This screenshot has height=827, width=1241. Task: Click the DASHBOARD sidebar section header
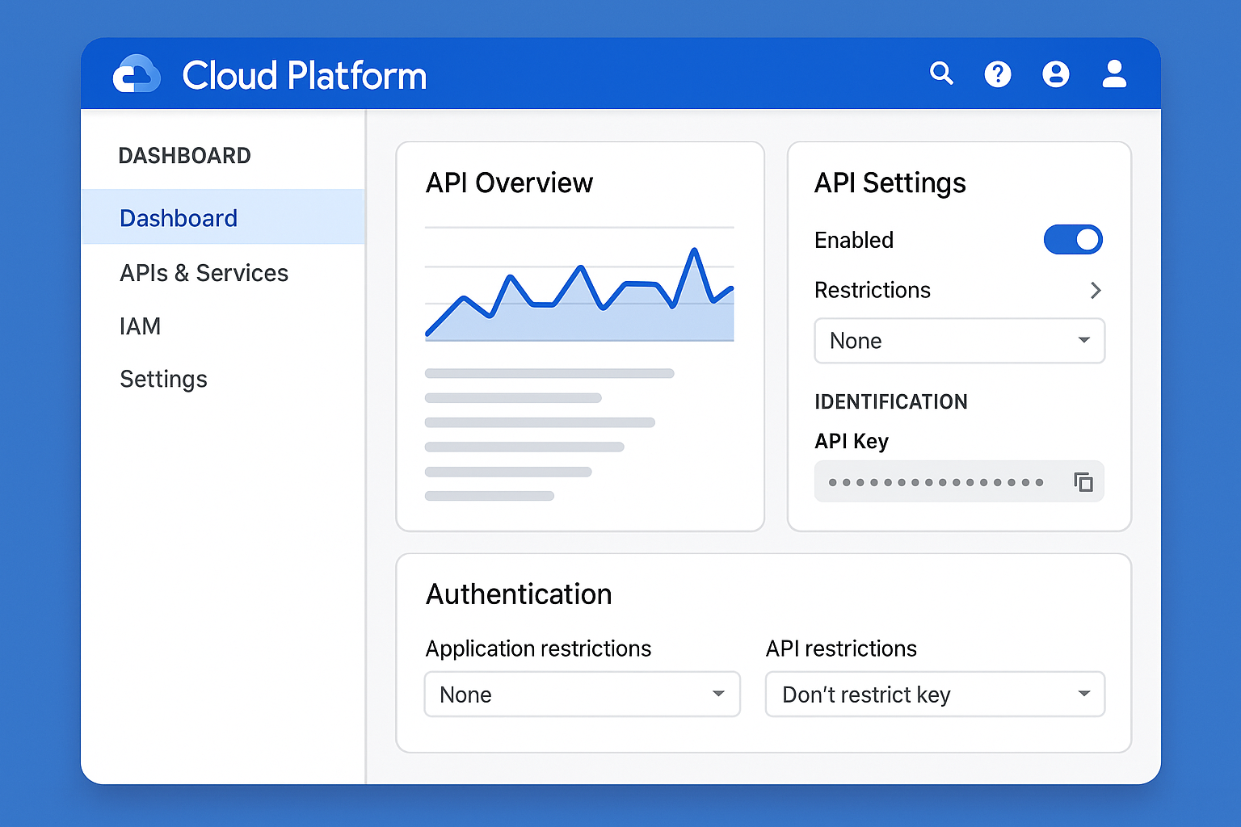coord(184,156)
